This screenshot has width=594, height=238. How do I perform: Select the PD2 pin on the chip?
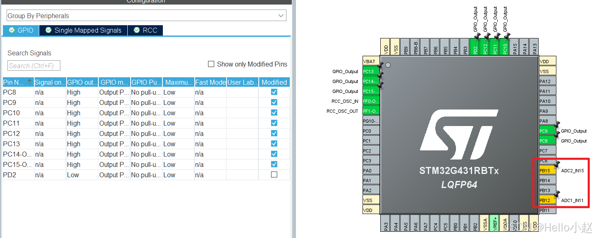point(475,47)
